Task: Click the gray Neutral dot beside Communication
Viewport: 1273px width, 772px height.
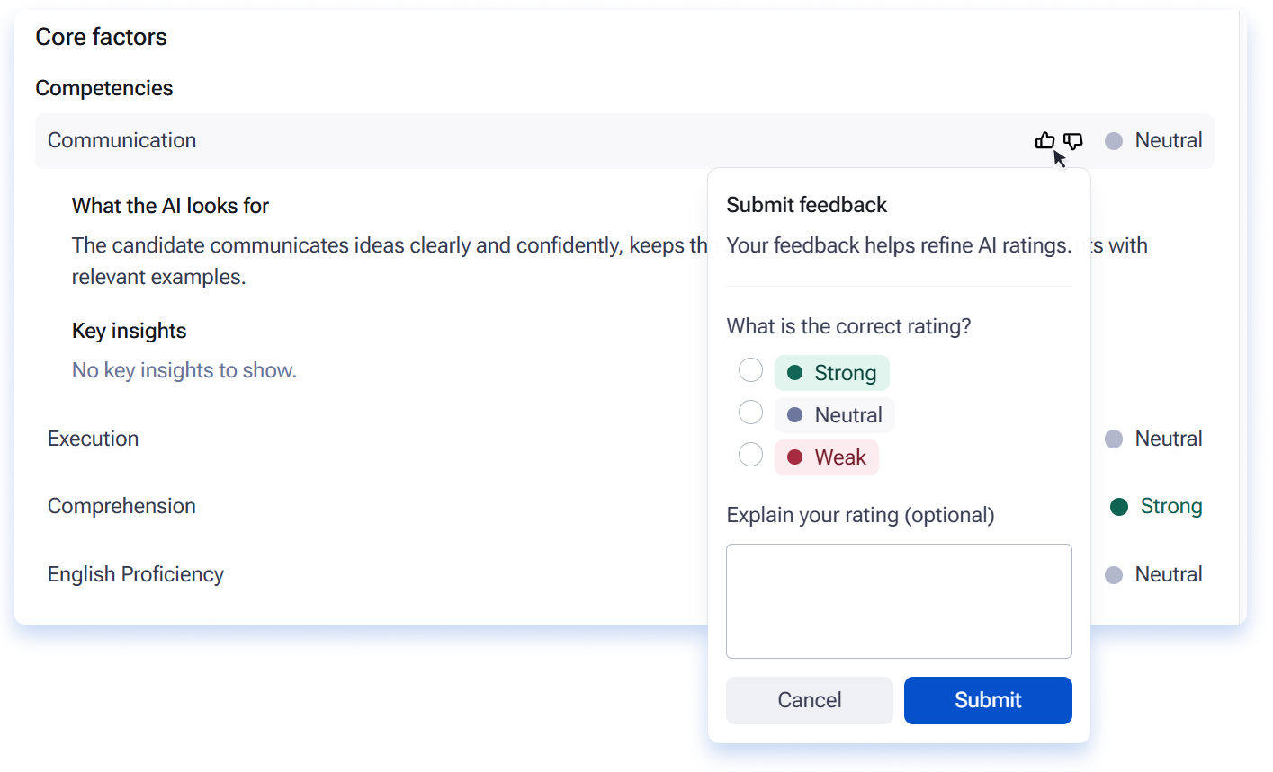Action: click(x=1114, y=141)
